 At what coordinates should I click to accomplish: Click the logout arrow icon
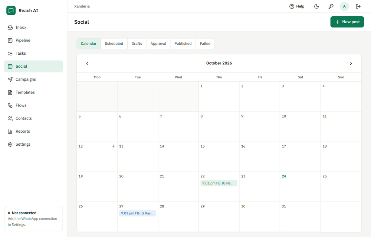click(x=358, y=6)
